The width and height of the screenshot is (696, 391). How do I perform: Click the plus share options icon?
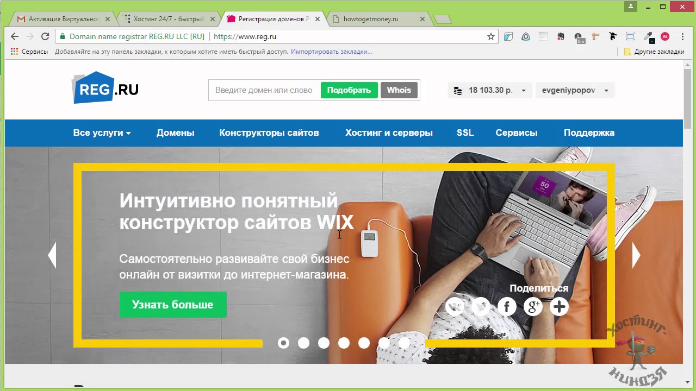559,307
